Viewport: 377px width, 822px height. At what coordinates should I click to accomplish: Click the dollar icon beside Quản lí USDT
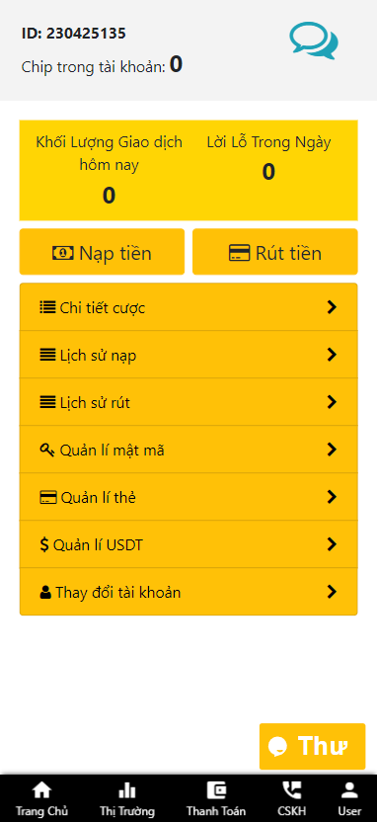(x=44, y=544)
